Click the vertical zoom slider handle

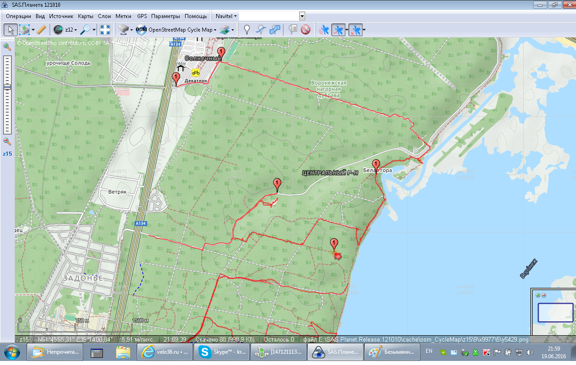[x=7, y=87]
